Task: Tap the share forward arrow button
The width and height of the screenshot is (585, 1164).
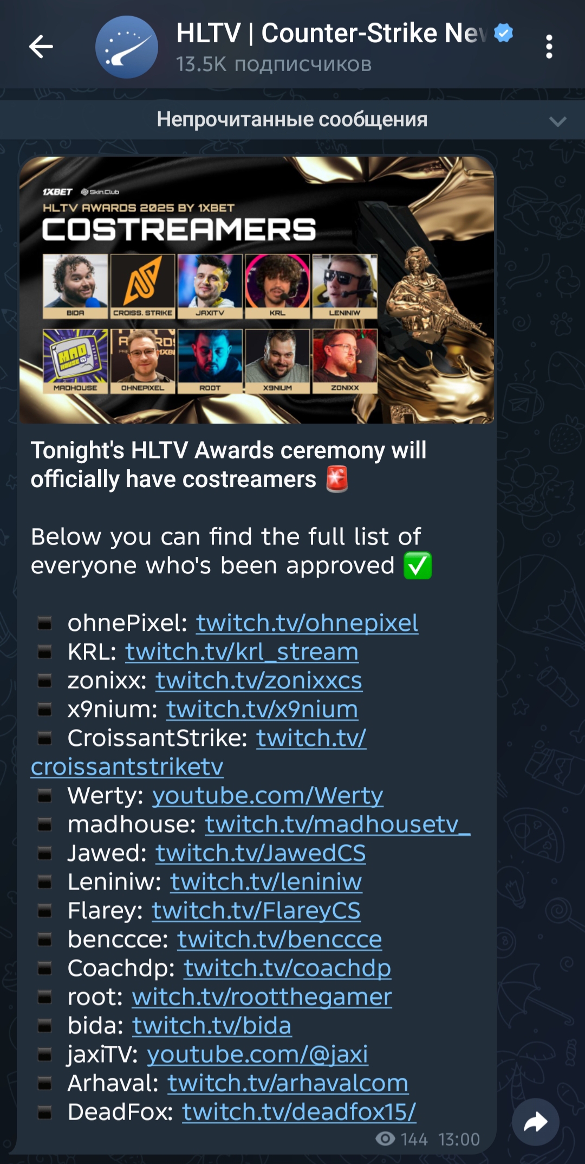Action: pyautogui.click(x=535, y=1122)
